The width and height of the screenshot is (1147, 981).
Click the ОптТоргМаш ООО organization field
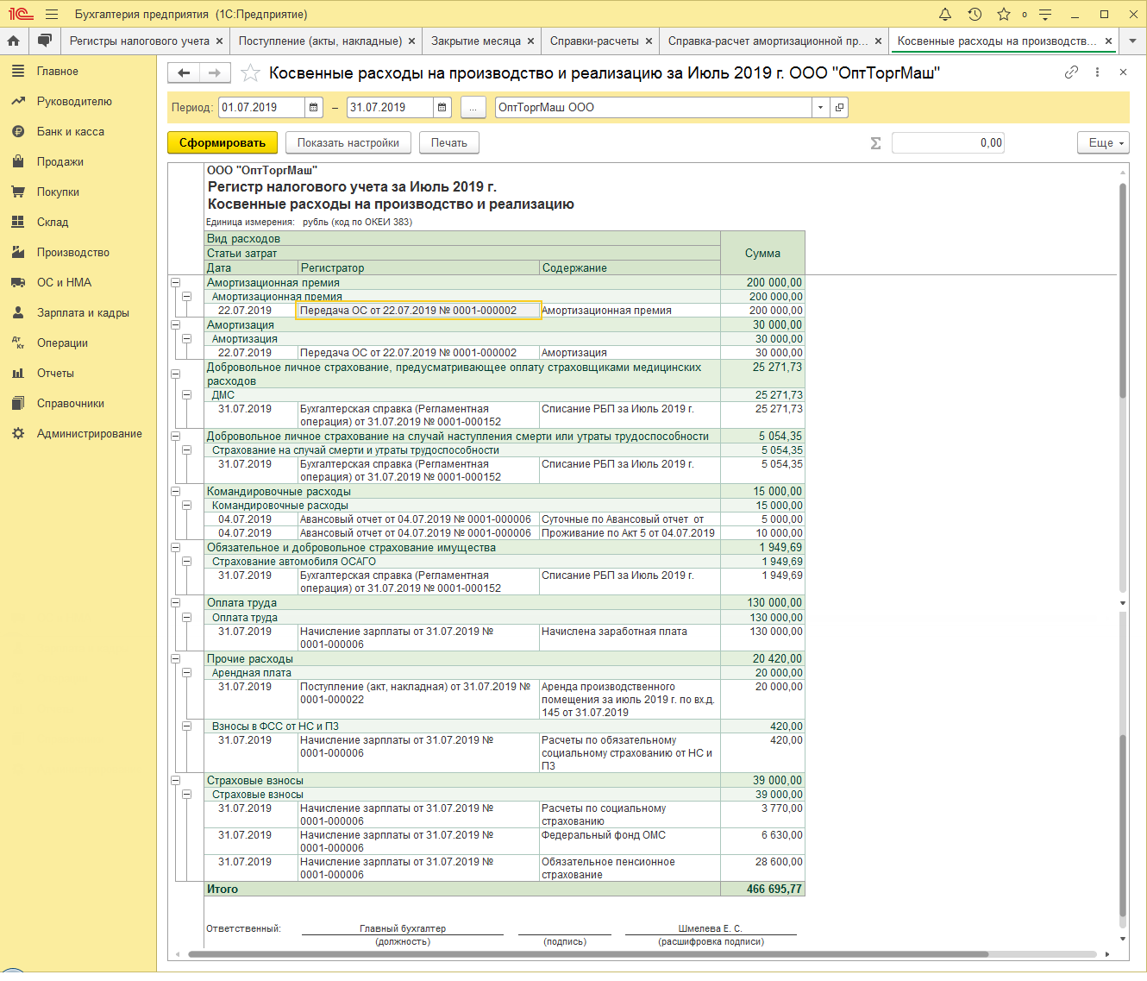654,107
